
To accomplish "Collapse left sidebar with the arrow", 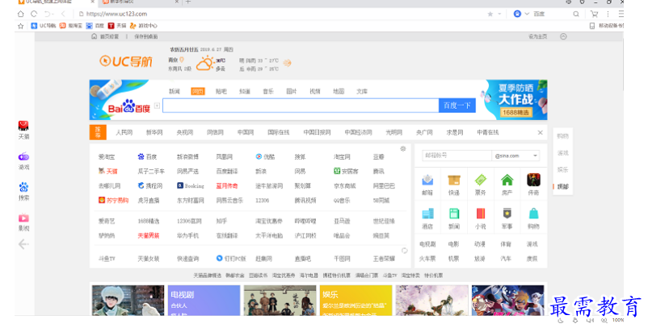I will tap(23, 244).
